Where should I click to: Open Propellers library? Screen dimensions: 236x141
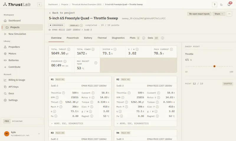click(22, 47)
